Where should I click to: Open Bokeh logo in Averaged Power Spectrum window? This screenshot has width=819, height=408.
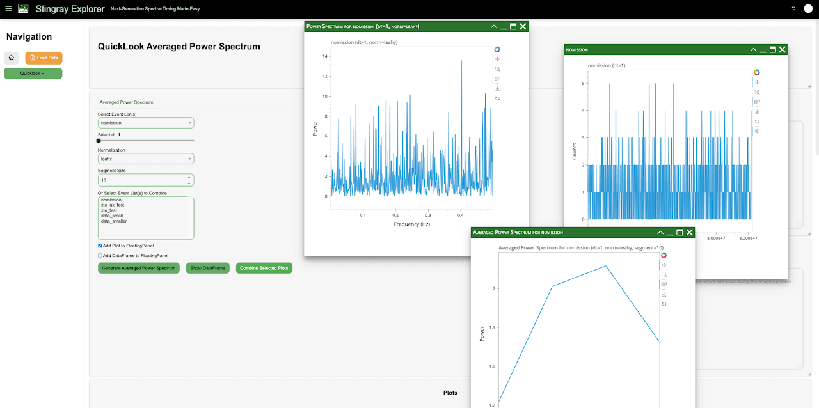point(664,255)
